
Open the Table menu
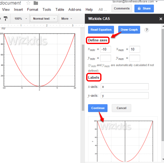tap(60, 10)
